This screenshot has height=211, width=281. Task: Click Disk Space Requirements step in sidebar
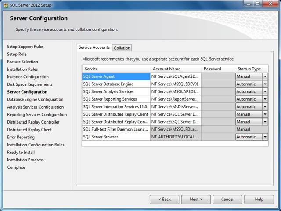pos(30,84)
